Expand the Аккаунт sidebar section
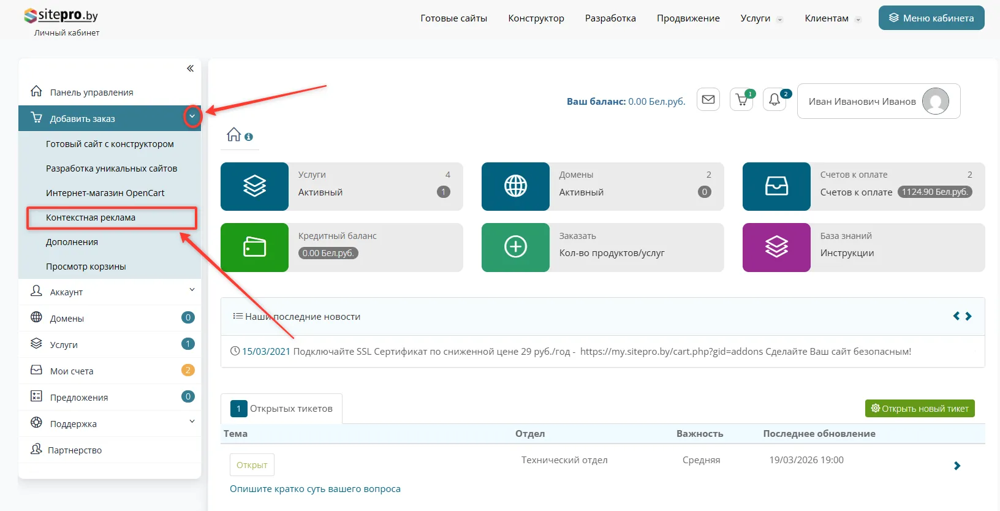This screenshot has height=511, width=1000. [192, 290]
